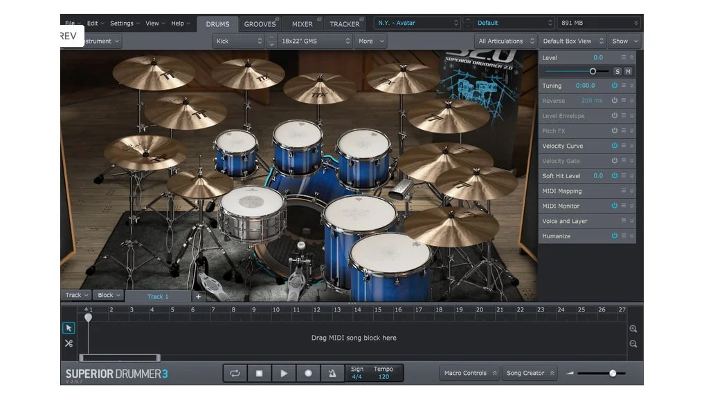
Task: Expand the MIDI Mapping section
Action: 632,191
